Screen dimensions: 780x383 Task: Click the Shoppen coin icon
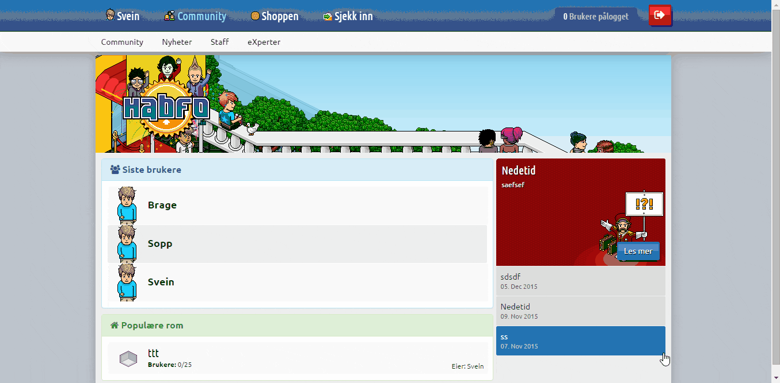pyautogui.click(x=255, y=16)
